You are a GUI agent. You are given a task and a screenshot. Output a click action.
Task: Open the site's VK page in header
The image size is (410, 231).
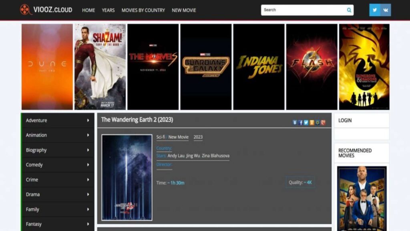pyautogui.click(x=385, y=10)
